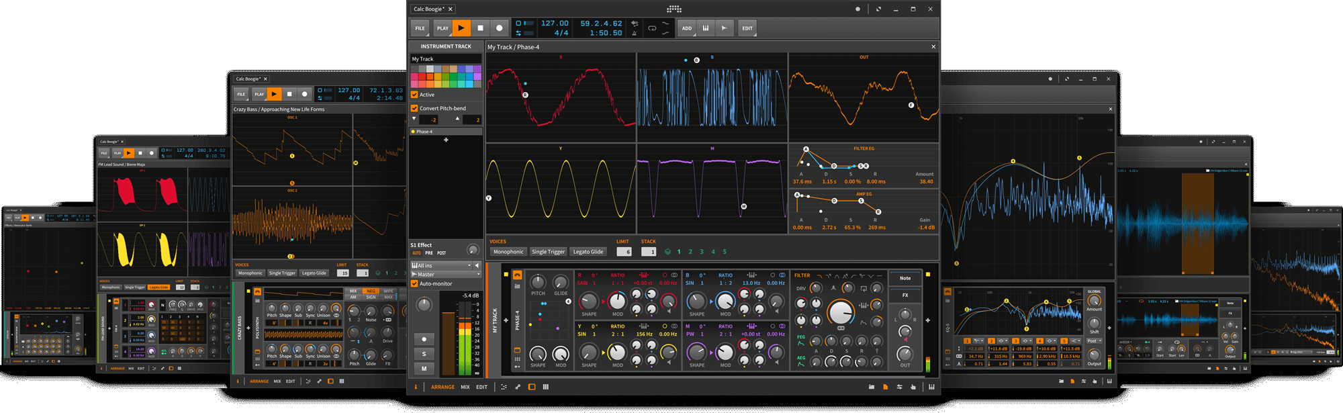Toggle the speaker monitor icon beside All ins
The image size is (1343, 413).
pyautogui.click(x=477, y=265)
